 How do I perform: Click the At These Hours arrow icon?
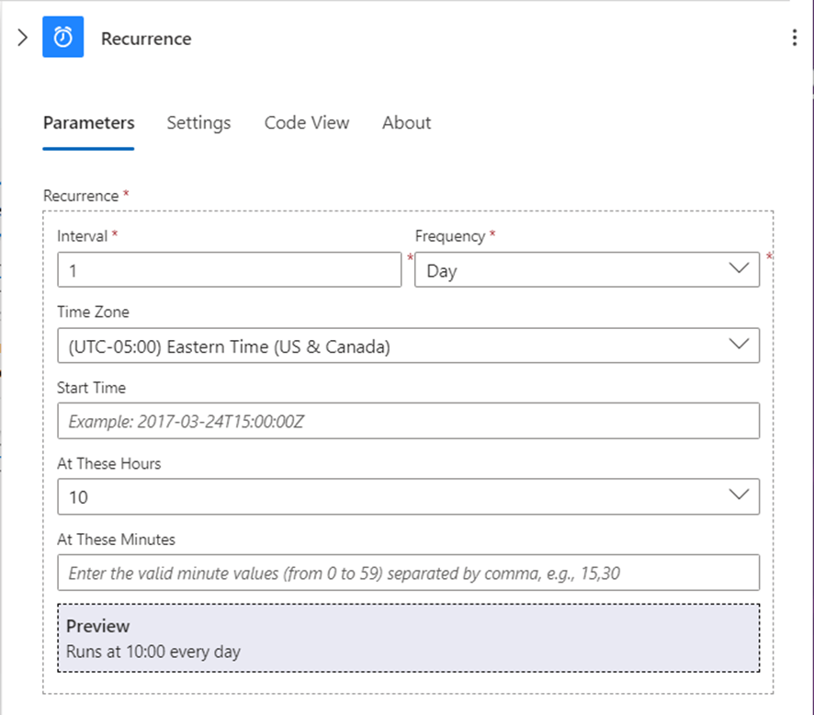coord(739,496)
